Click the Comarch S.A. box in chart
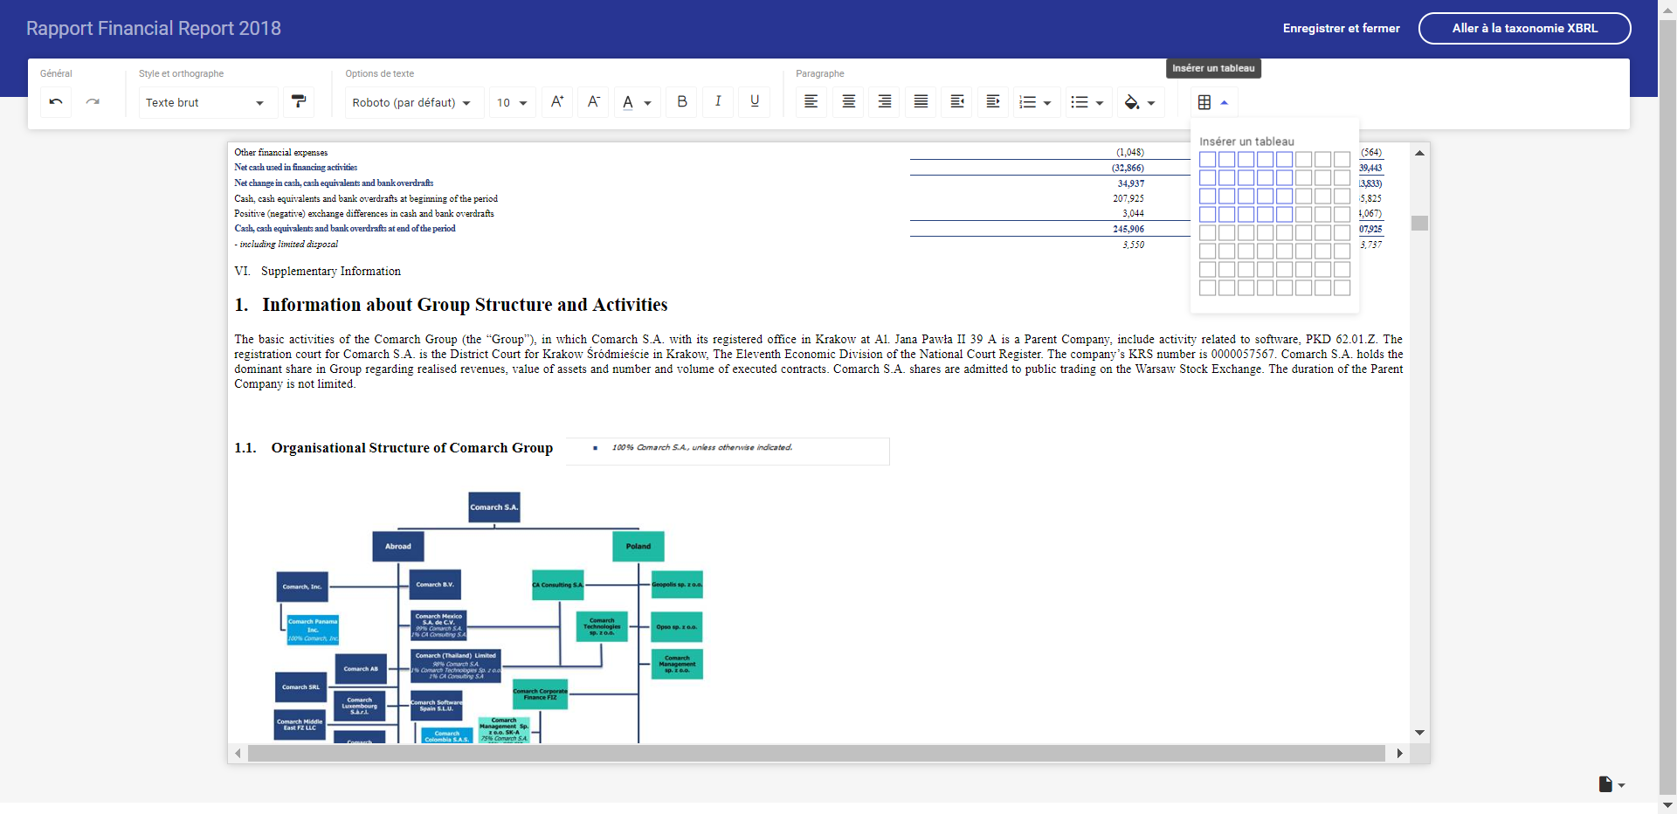Screen dimensions: 1677x814 point(494,507)
